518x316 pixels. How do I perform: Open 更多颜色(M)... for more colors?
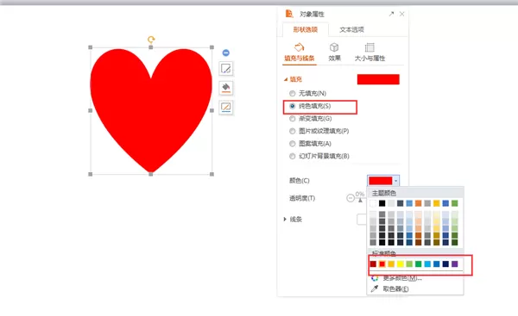pos(402,278)
